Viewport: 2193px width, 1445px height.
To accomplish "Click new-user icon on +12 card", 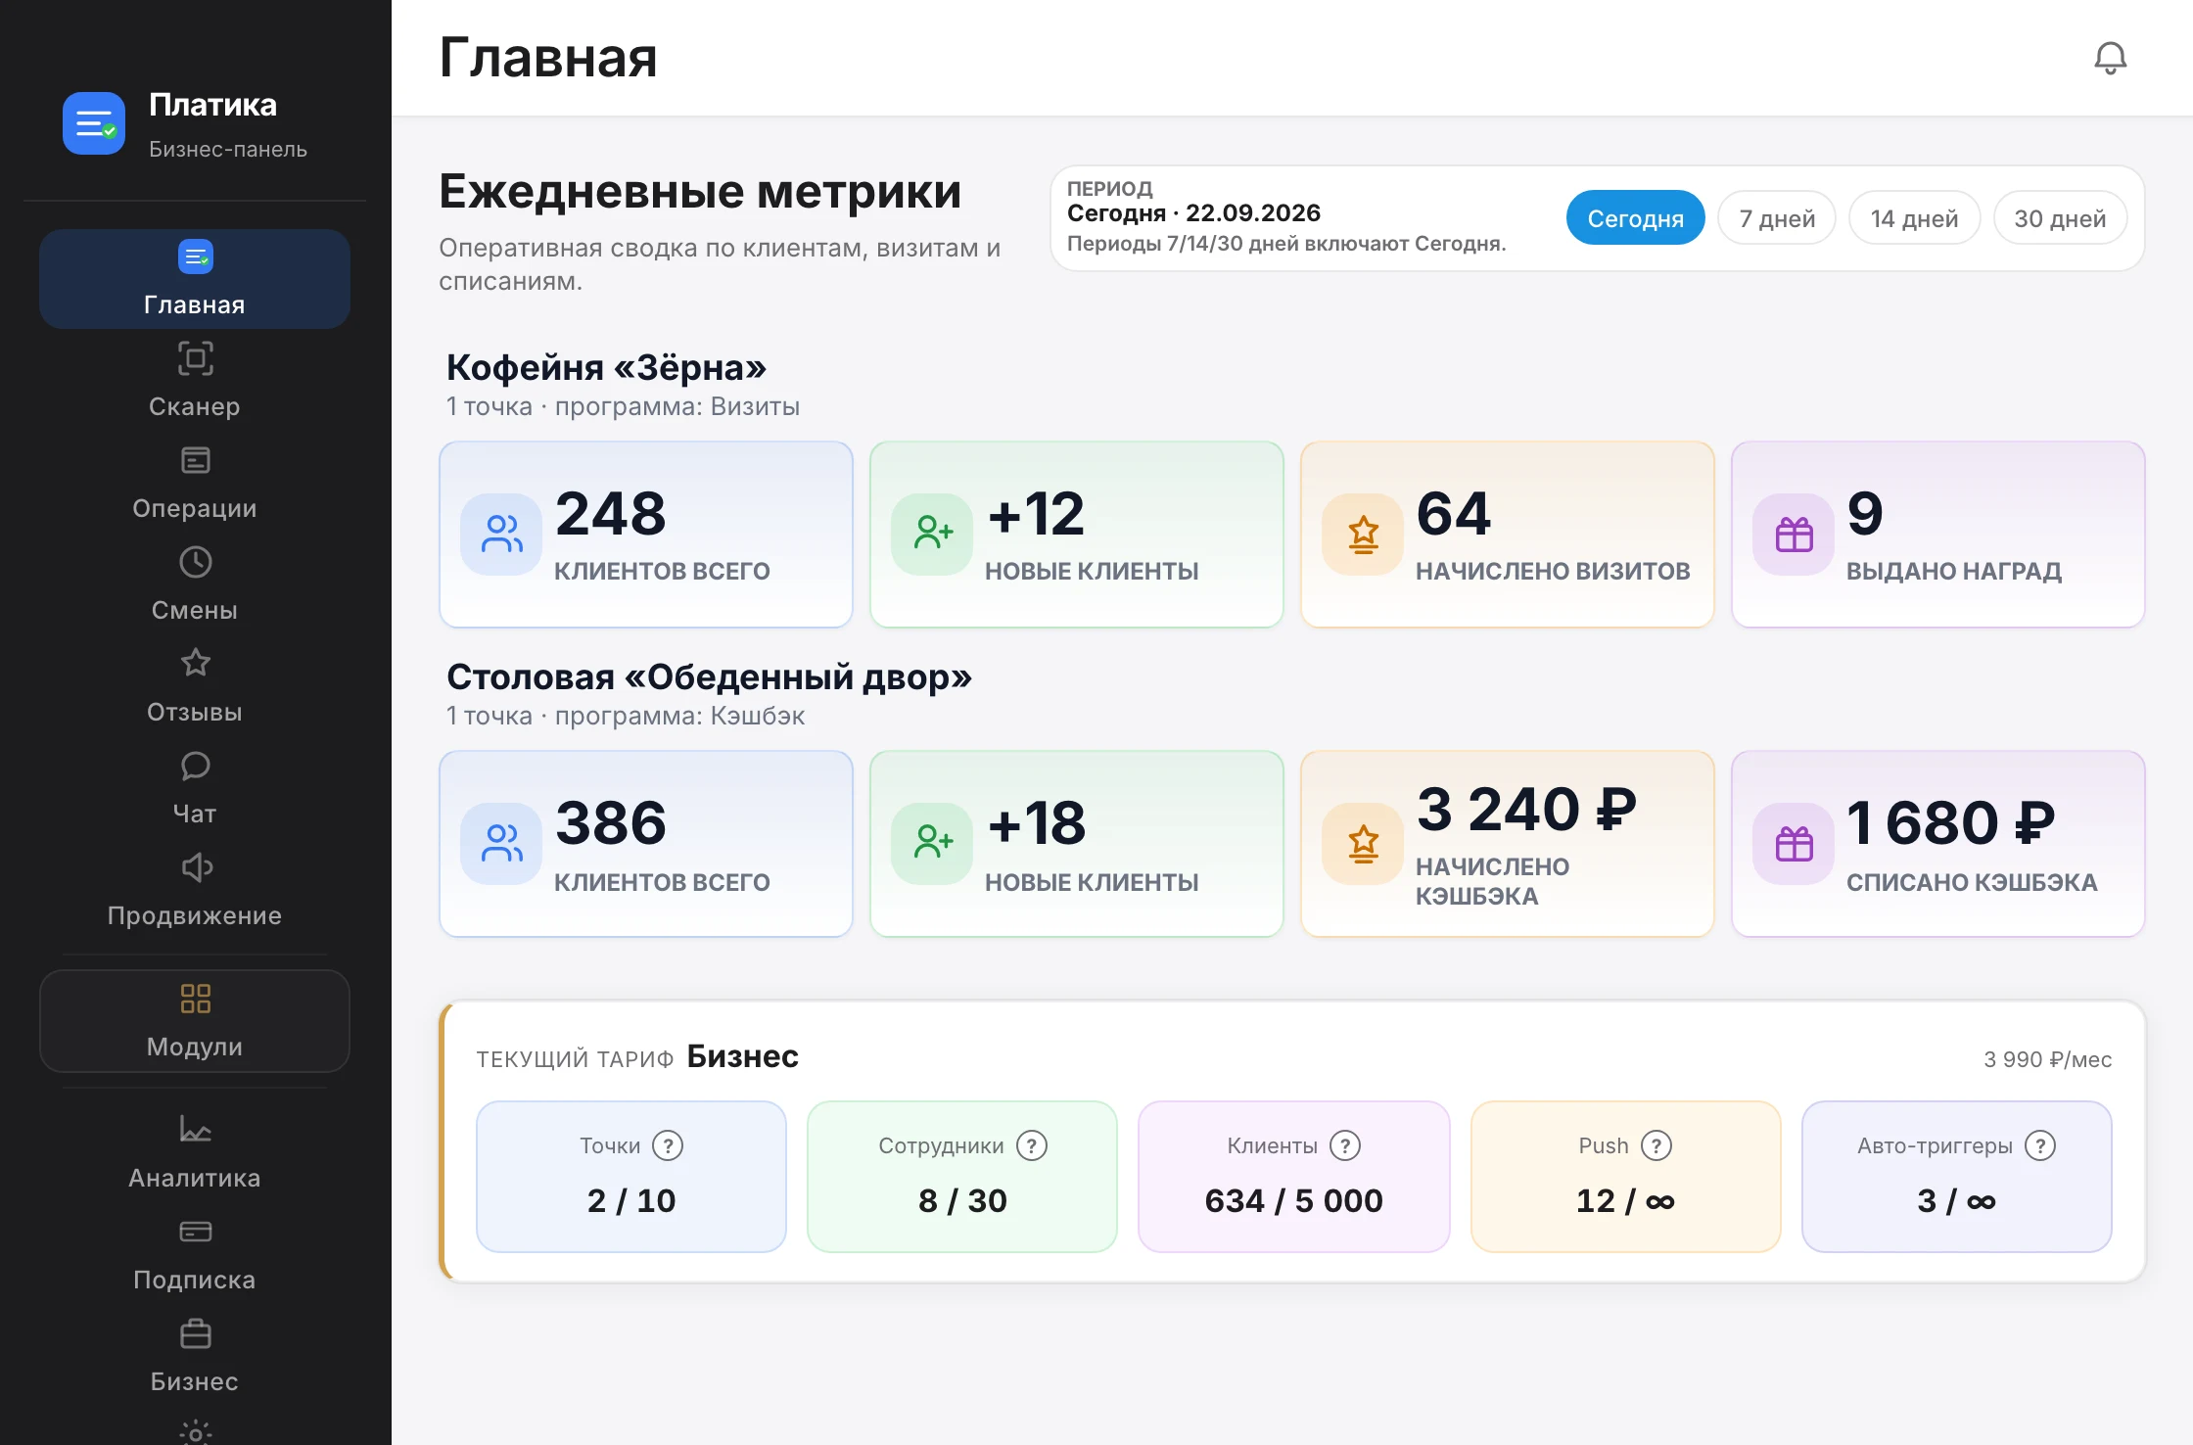I will tap(932, 535).
